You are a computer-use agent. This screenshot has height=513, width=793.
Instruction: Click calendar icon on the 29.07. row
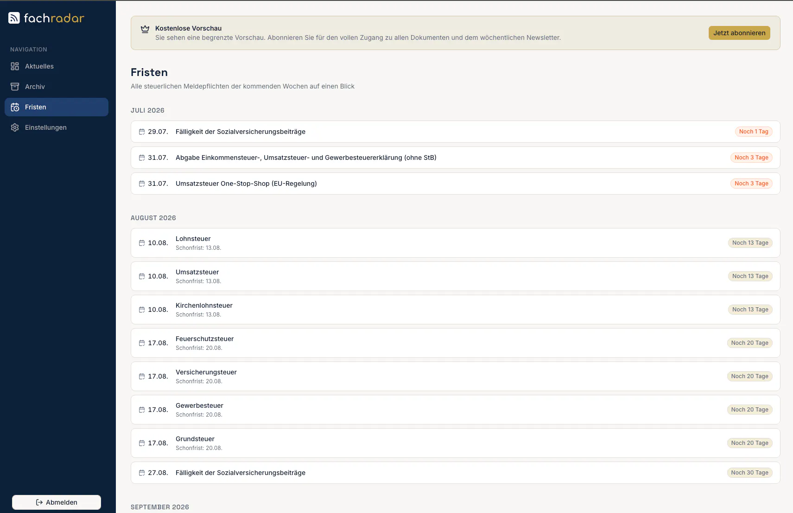pos(142,132)
